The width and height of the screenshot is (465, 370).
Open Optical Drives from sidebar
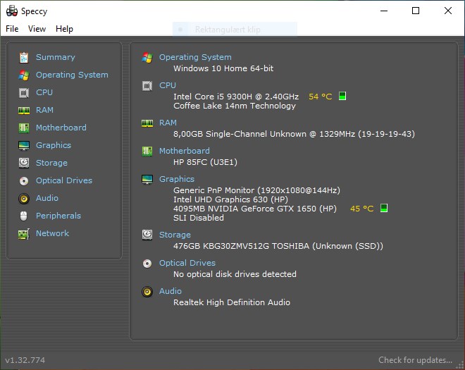(64, 180)
